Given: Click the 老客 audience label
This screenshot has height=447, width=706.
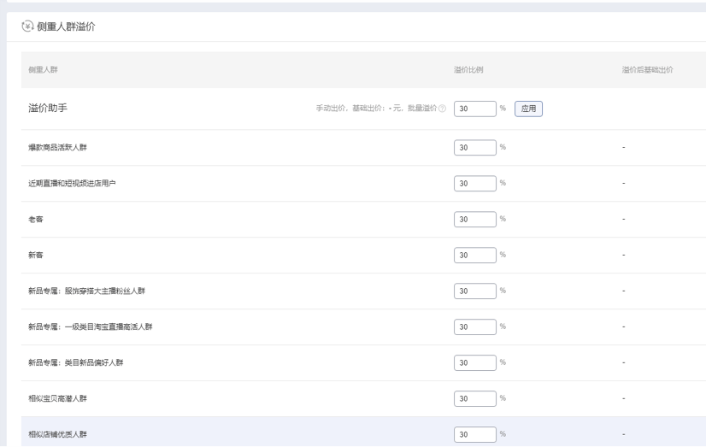Looking at the screenshot, I should [x=36, y=220].
